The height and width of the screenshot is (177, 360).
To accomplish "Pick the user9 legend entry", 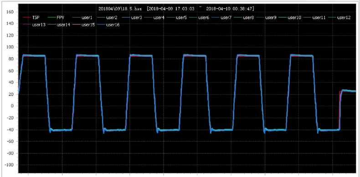I will [266, 18].
